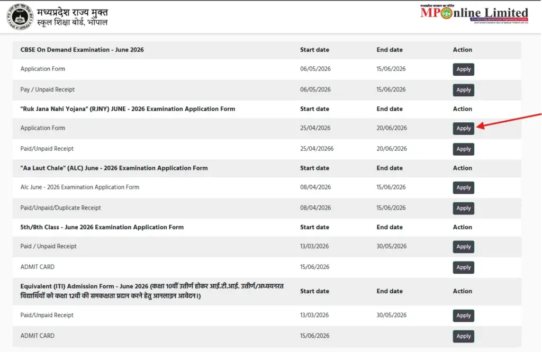Select the "Equivalent (ITI) Admission Form" heading
Image resolution: width=542 pixels, height=352 pixels.
pos(152,291)
